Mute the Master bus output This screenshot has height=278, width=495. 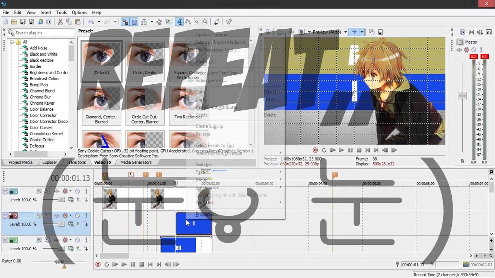point(474,50)
